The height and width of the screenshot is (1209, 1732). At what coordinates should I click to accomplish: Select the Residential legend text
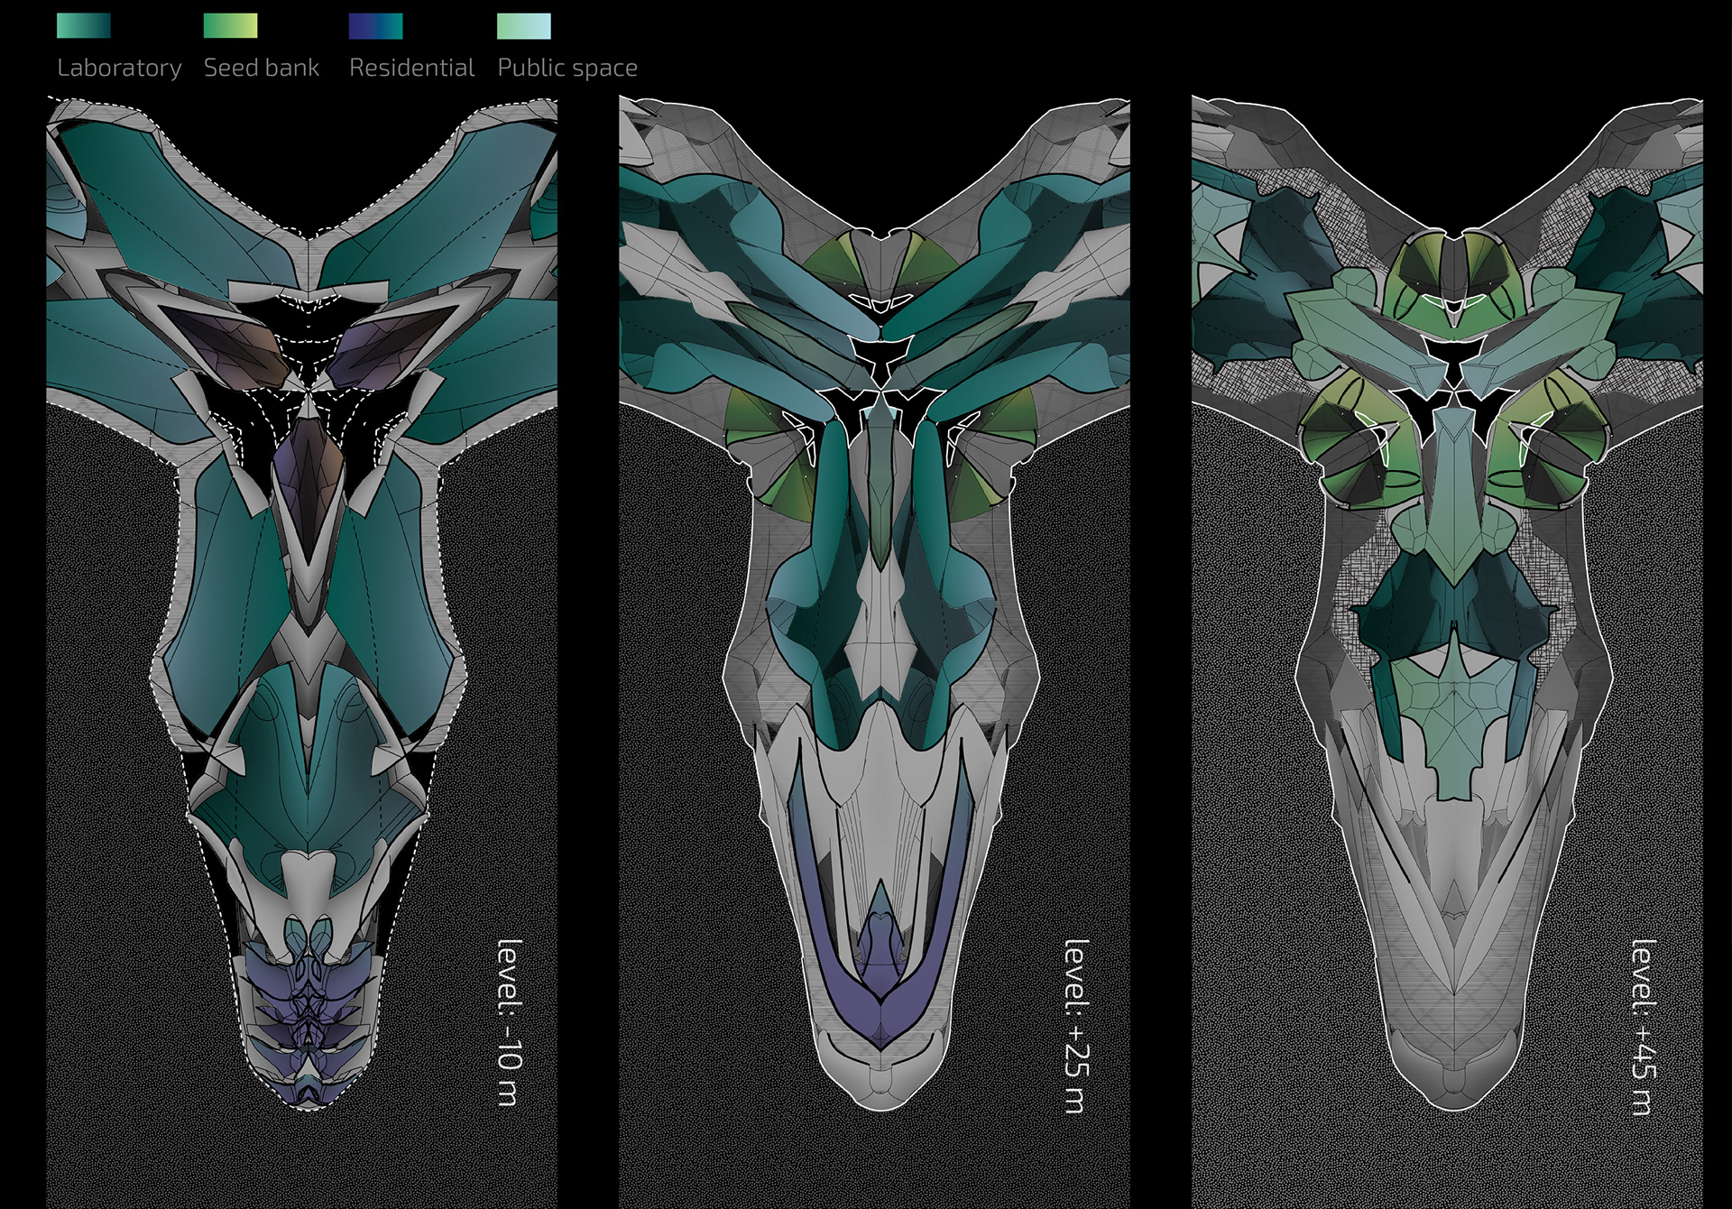click(411, 68)
